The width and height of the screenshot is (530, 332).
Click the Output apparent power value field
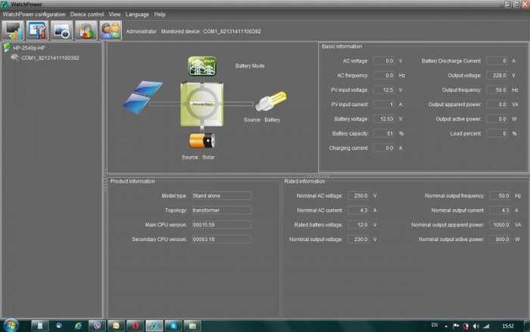coord(497,105)
